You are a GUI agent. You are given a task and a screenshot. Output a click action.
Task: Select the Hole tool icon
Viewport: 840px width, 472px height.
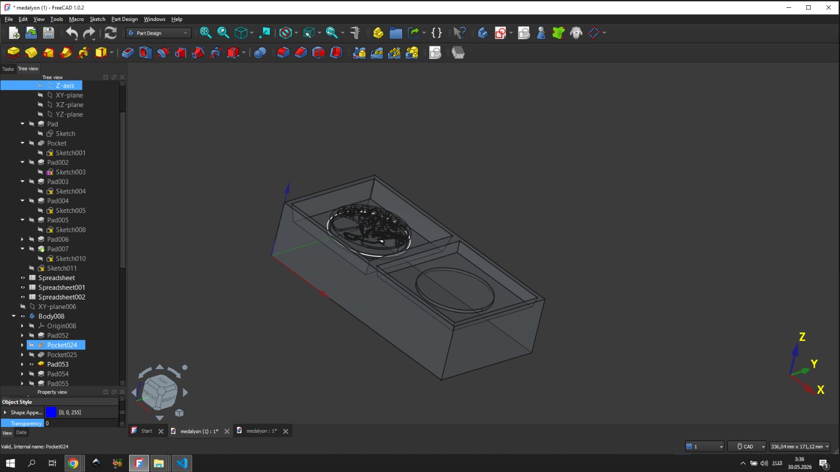point(145,52)
